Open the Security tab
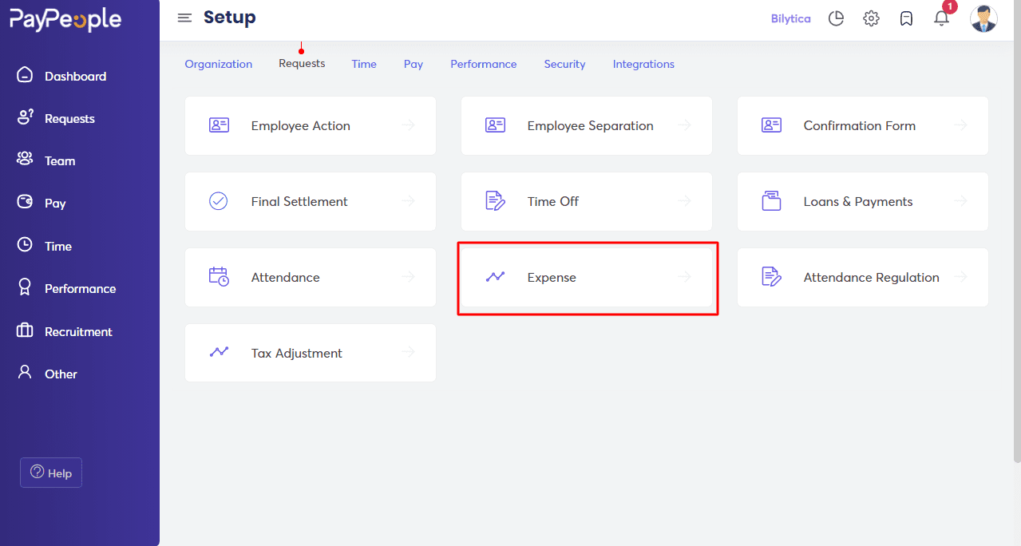Viewport: 1021px width, 546px height. 565,64
